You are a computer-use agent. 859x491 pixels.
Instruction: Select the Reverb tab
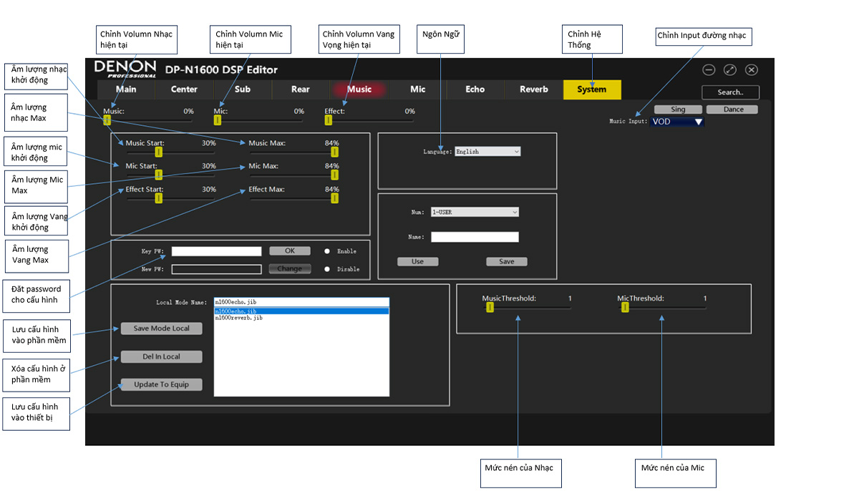(x=534, y=89)
